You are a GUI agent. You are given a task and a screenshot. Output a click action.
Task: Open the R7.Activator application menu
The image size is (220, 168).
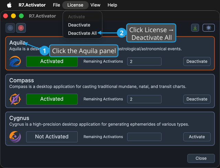coord(32,5)
